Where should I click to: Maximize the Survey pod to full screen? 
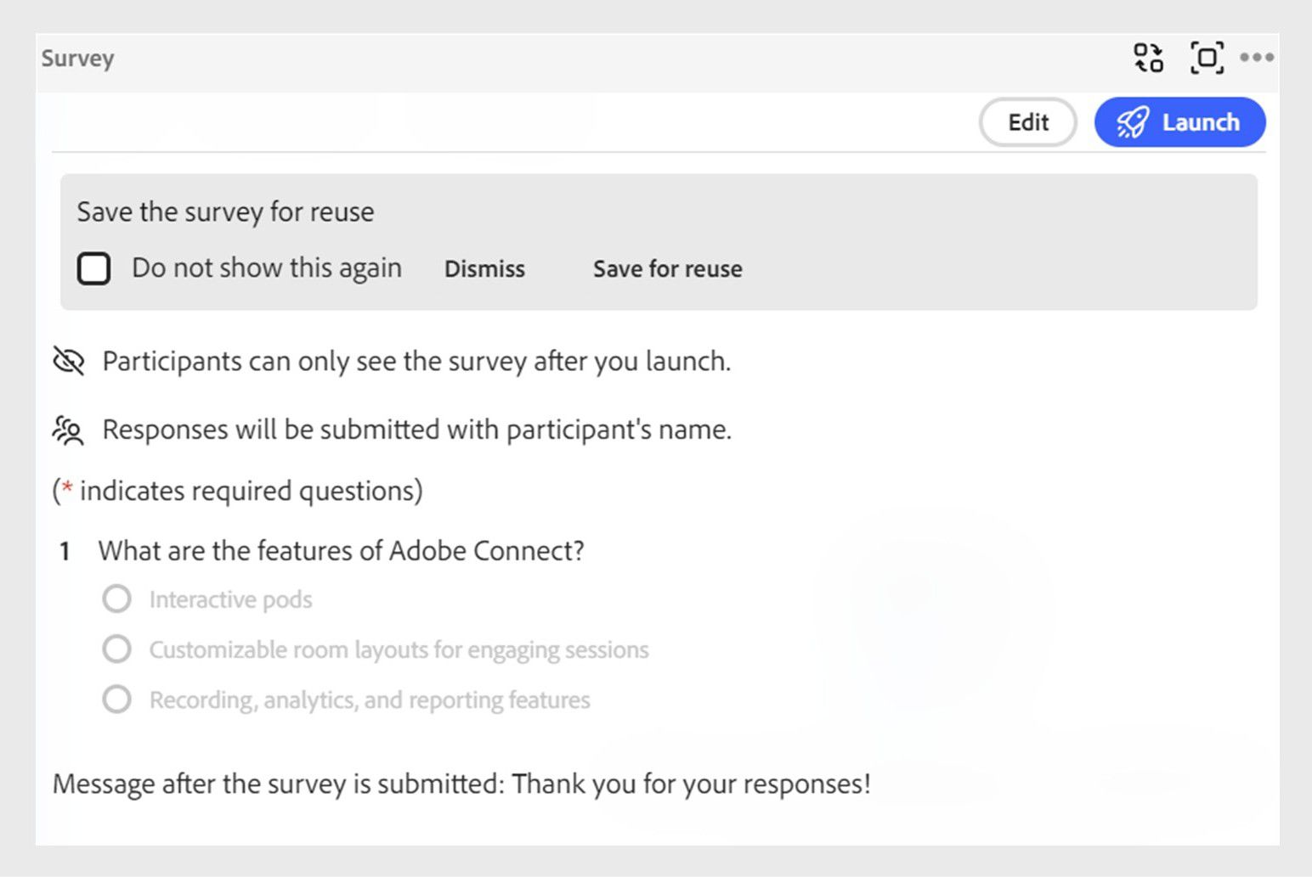(1207, 58)
